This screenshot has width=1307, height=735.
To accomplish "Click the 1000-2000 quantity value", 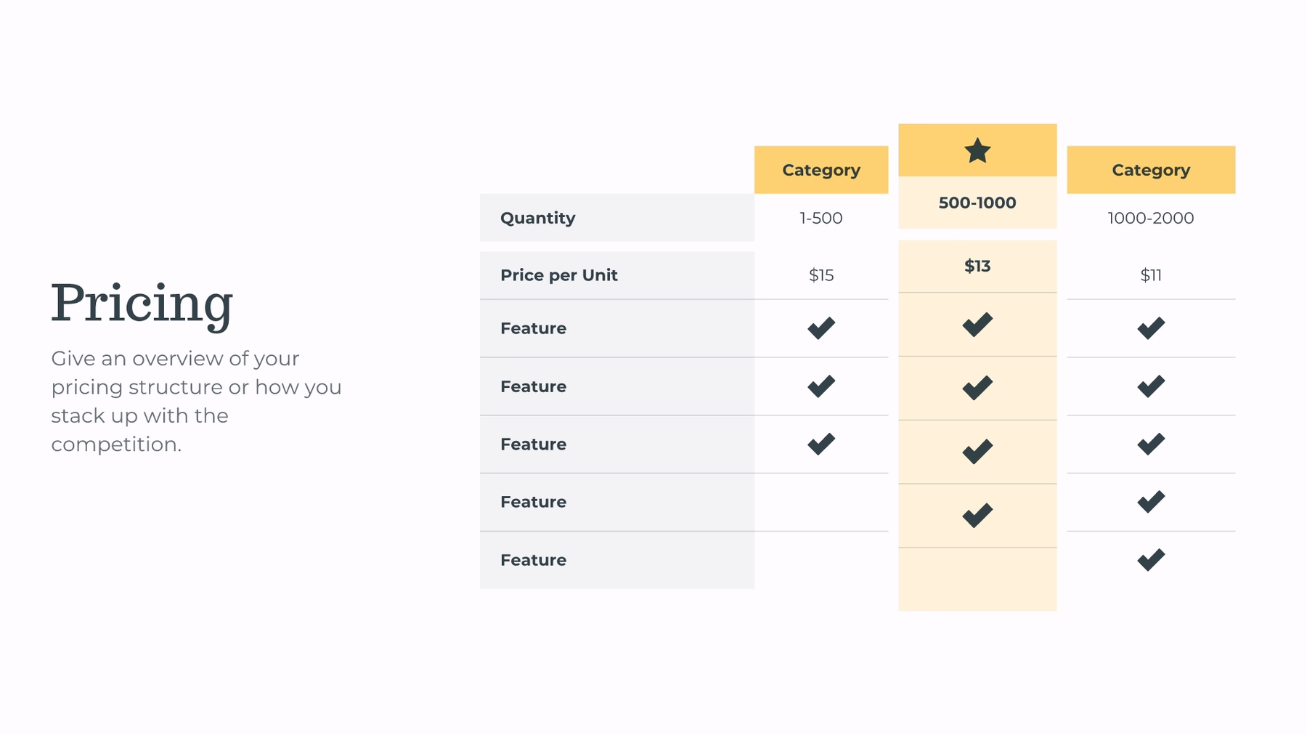I will [1151, 218].
